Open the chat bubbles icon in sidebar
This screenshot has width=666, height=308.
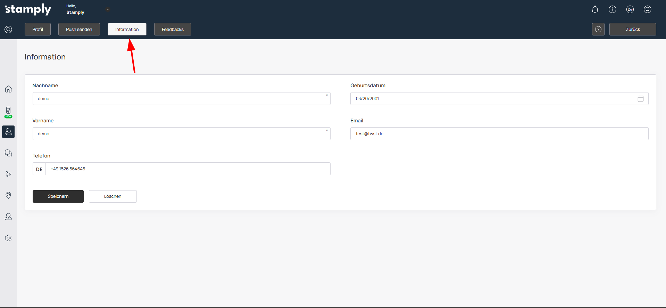tap(8, 153)
